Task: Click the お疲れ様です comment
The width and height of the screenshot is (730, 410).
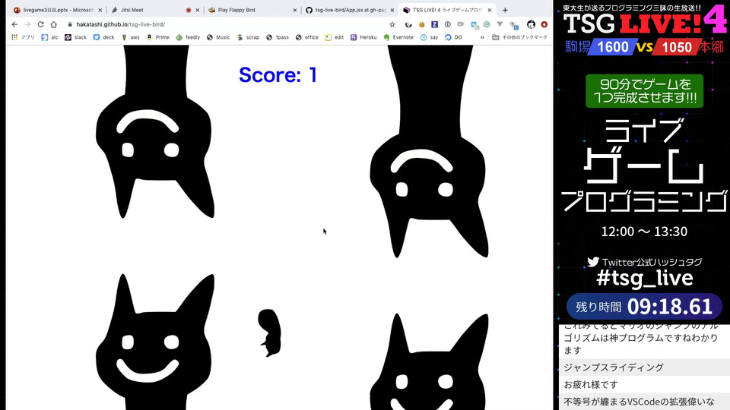Action: pyautogui.click(x=591, y=384)
